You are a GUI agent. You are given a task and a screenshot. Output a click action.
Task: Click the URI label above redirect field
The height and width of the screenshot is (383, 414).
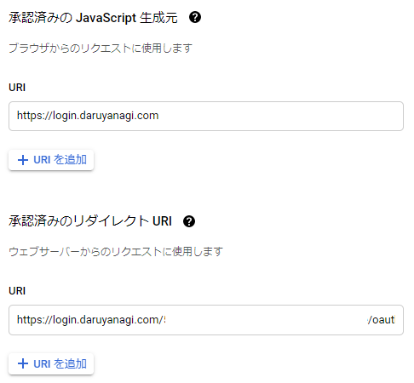17,291
